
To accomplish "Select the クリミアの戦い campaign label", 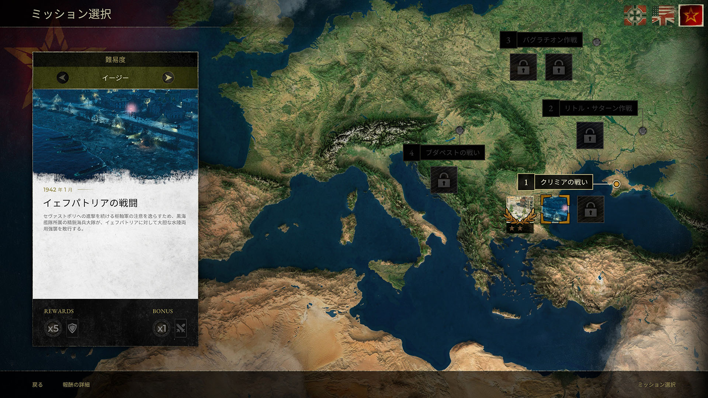I will tap(563, 182).
